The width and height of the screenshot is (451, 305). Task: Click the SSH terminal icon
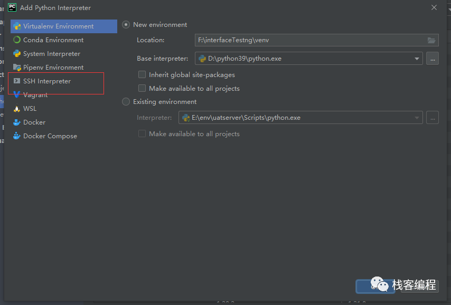[17, 81]
